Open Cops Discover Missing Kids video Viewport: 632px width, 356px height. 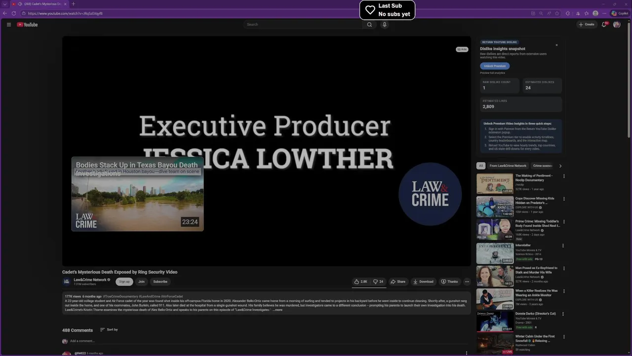pos(495,207)
